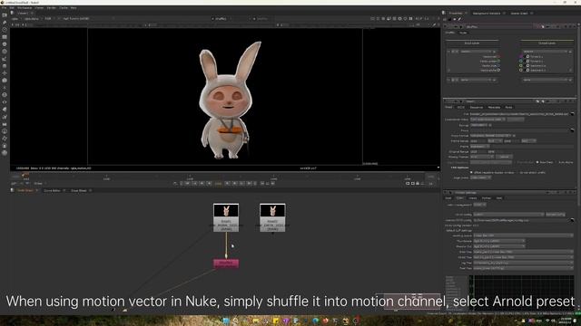Viewport: 581px width, 326px height.
Task: Open the Transform nodes toolbar menu
Action: pyautogui.click(x=5, y=73)
